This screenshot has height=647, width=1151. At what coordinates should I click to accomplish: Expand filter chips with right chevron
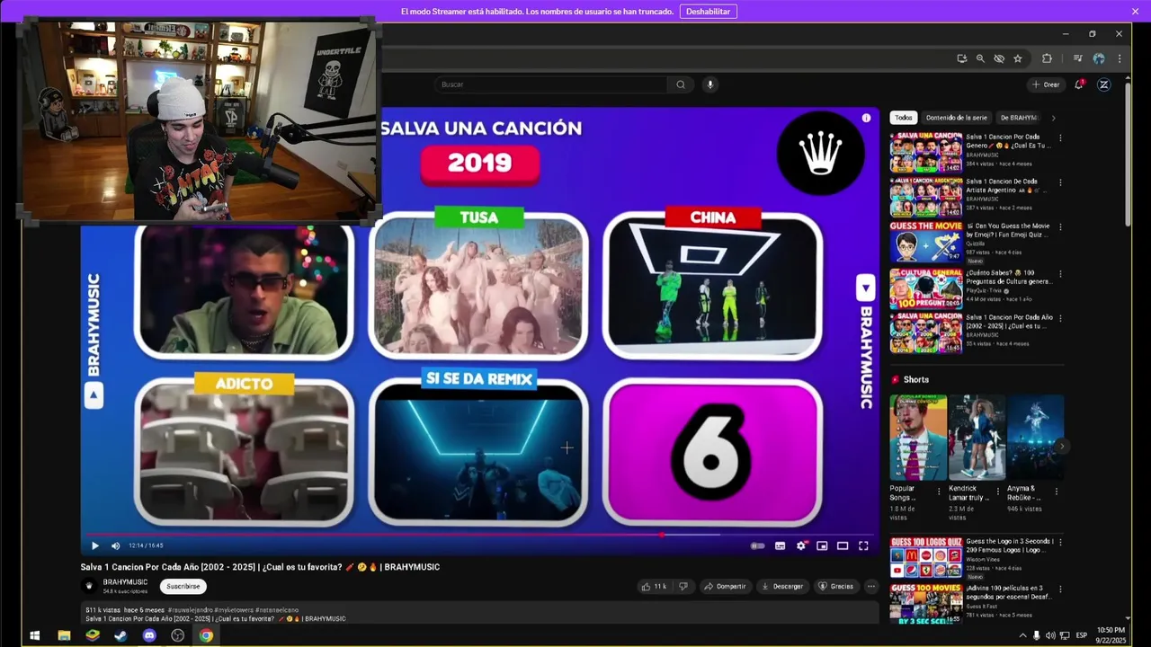pyautogui.click(x=1053, y=118)
